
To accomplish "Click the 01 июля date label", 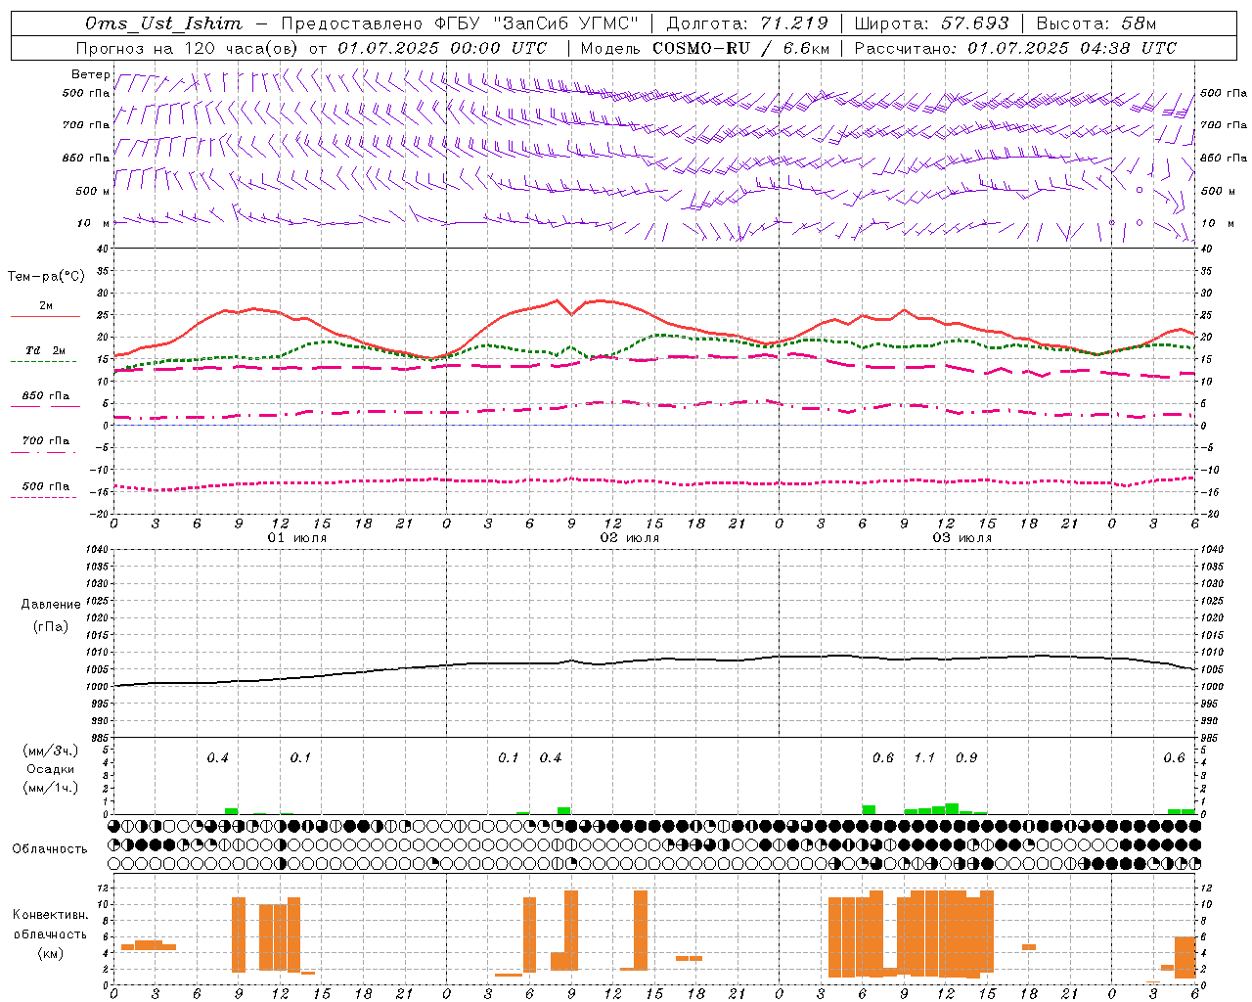I will point(297,538).
